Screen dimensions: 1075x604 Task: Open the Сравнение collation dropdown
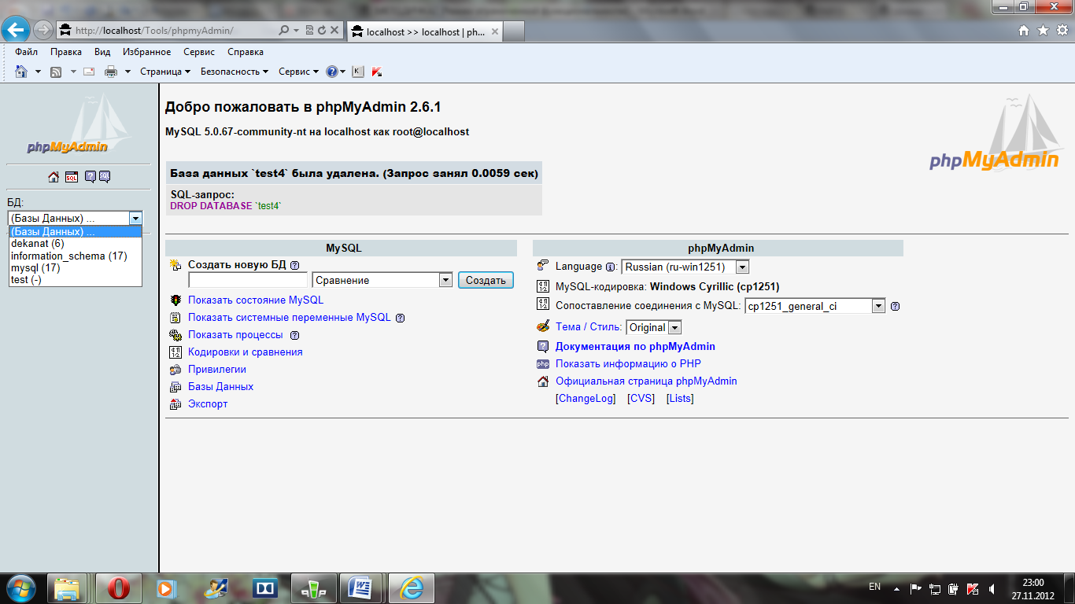(382, 280)
